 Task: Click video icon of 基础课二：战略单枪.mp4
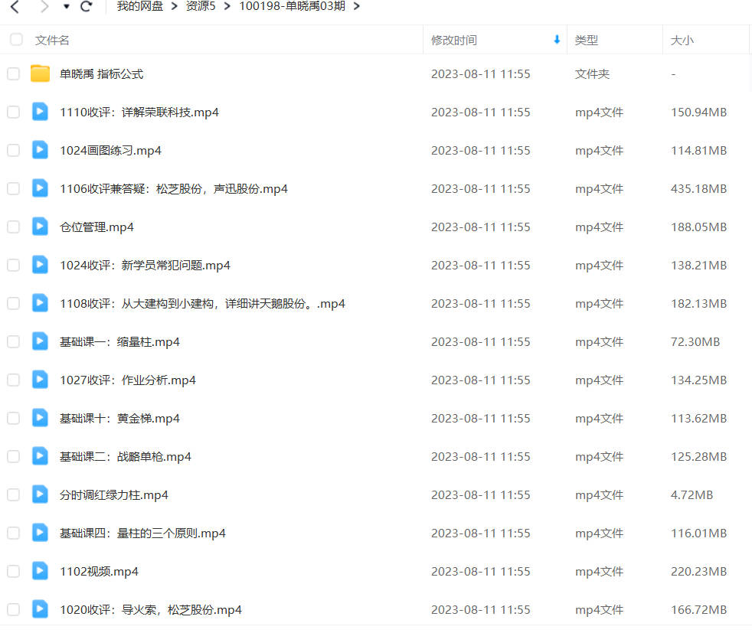point(41,456)
